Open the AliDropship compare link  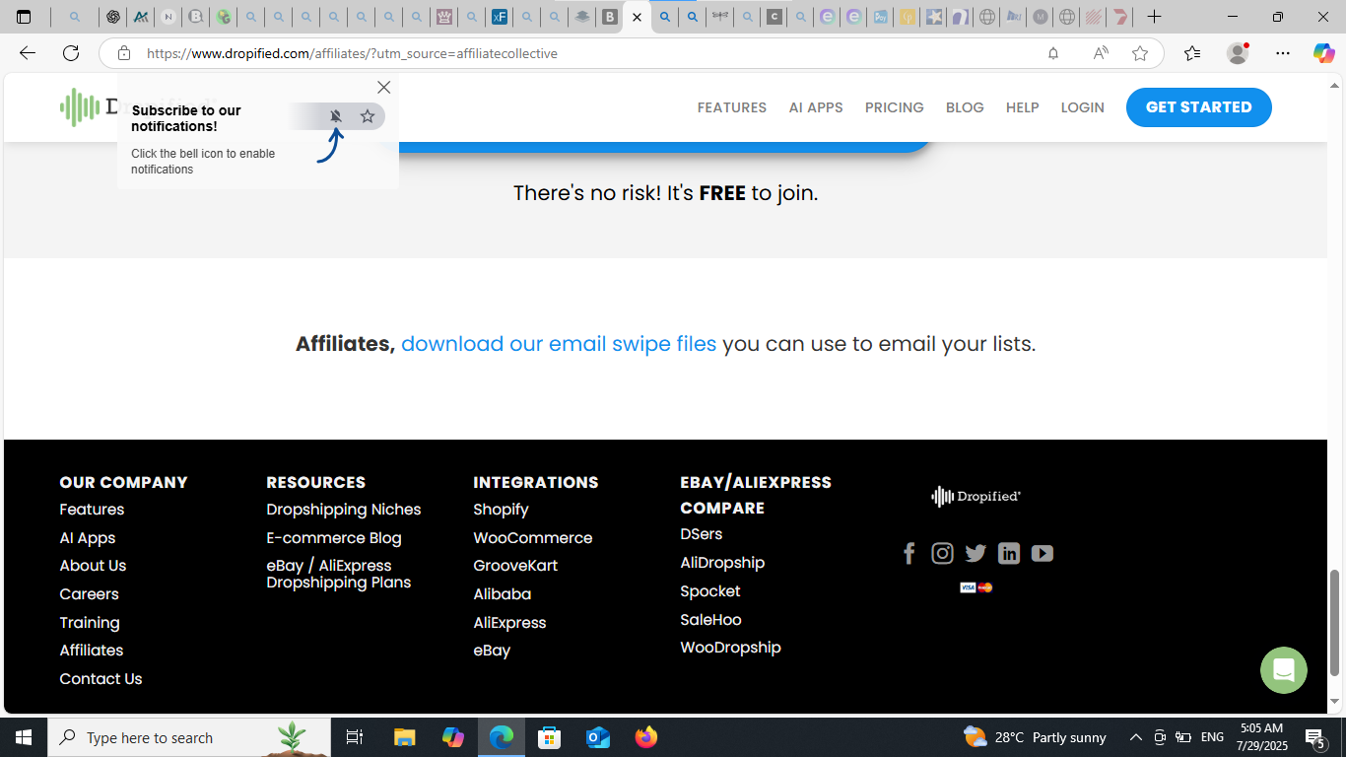[x=722, y=563]
